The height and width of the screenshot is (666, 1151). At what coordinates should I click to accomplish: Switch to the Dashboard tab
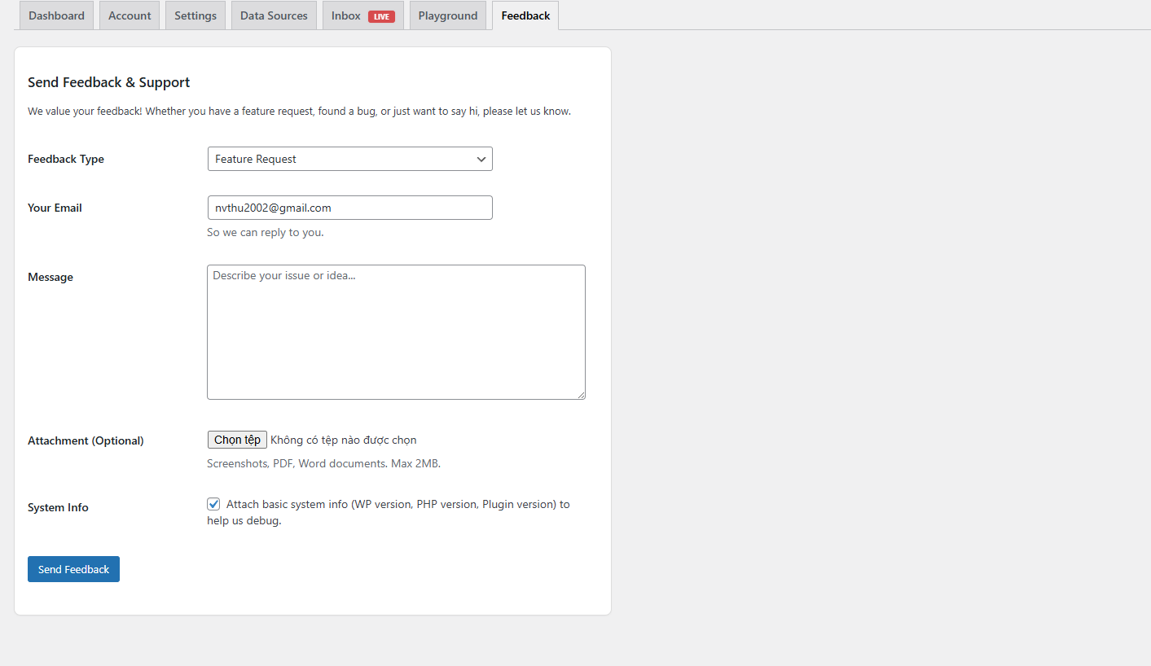[x=55, y=15]
